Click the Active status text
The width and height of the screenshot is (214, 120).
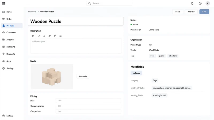[x=135, y=25]
